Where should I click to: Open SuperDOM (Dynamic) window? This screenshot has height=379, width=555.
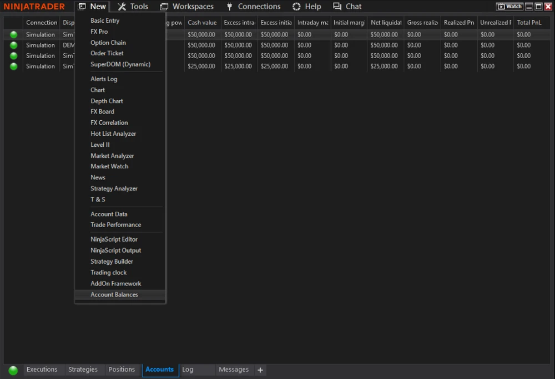point(120,64)
